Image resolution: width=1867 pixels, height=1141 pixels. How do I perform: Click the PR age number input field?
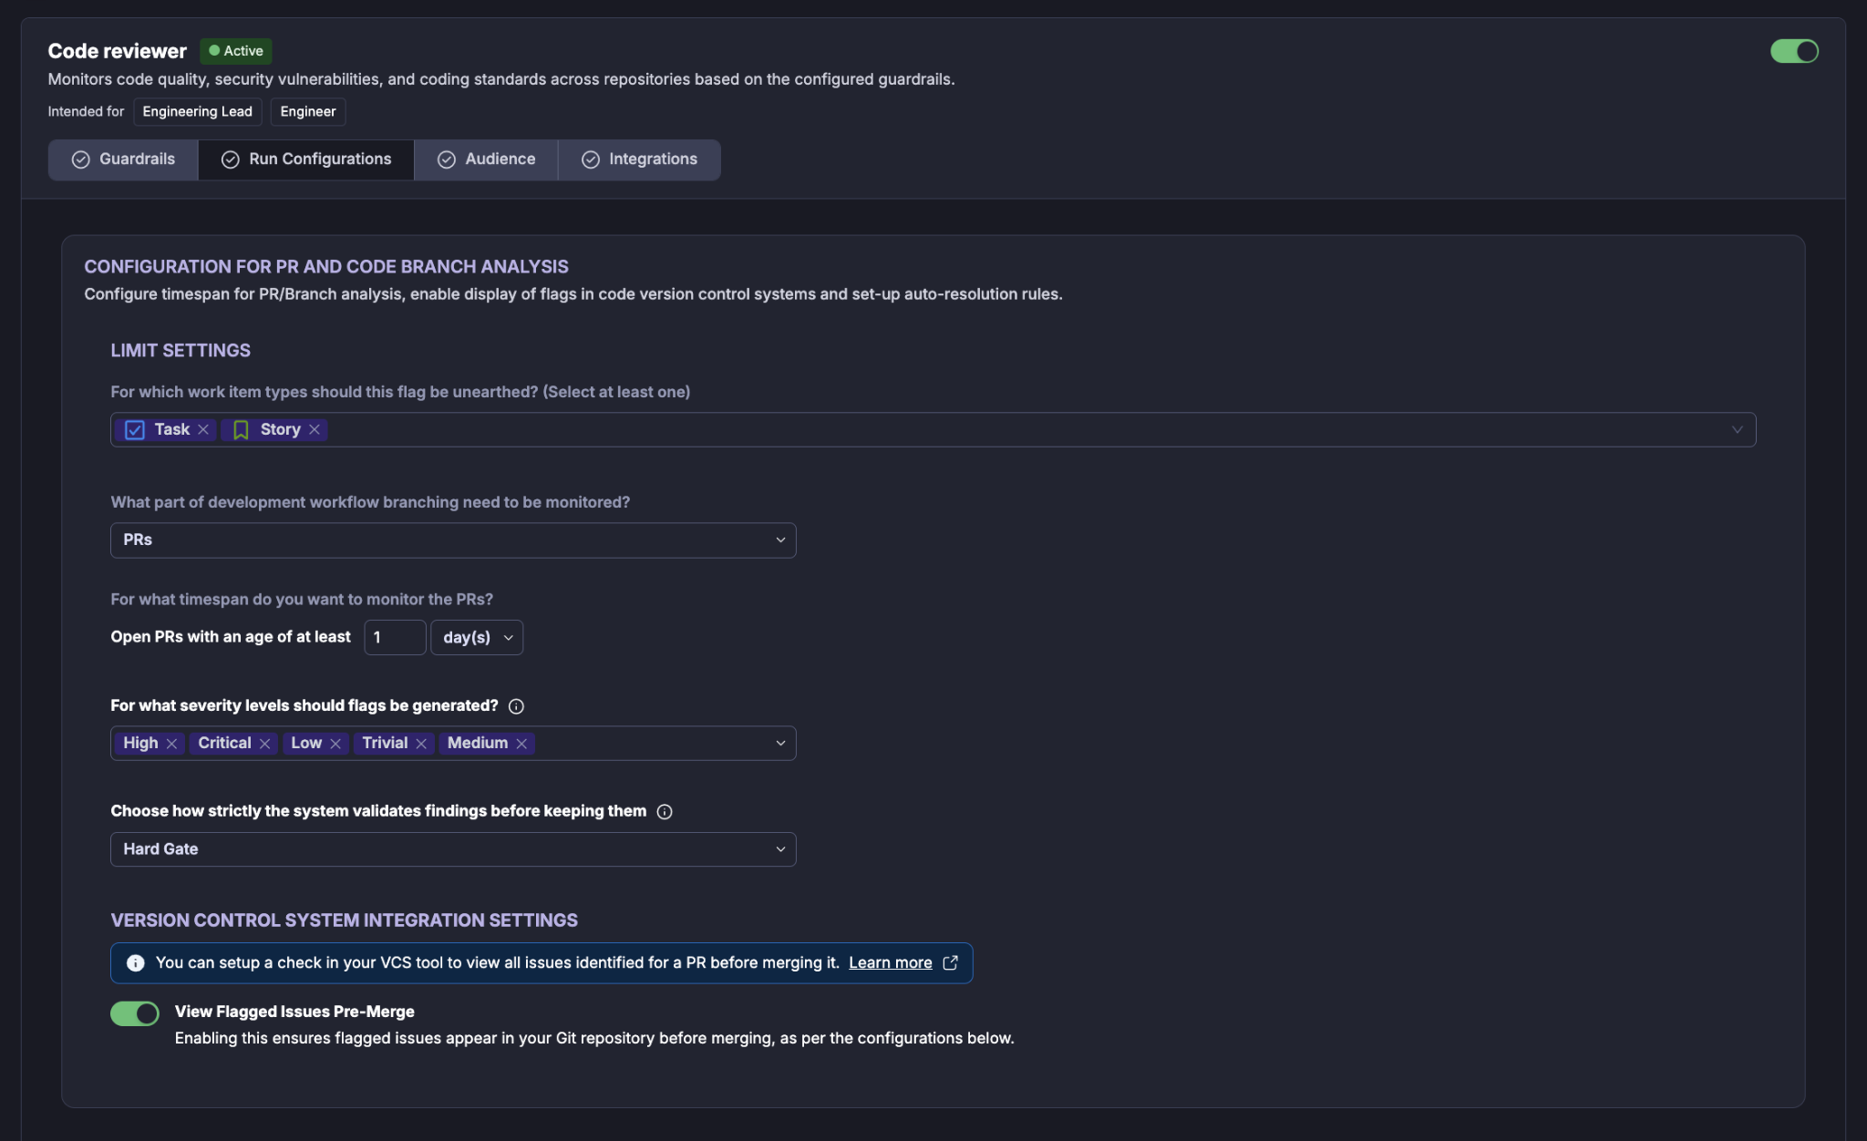(395, 637)
